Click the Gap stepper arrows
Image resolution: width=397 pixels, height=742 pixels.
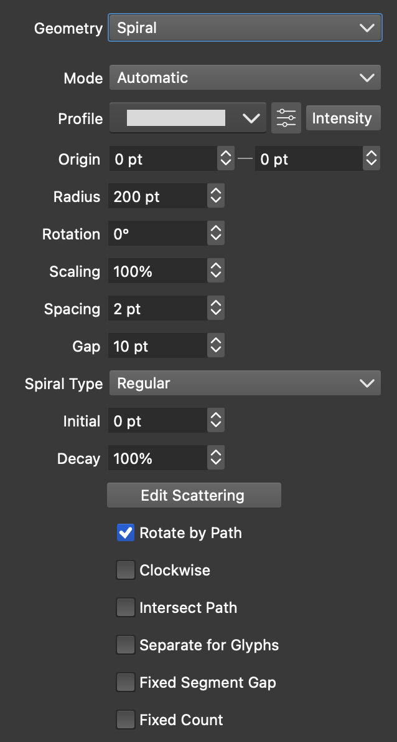[x=216, y=346]
